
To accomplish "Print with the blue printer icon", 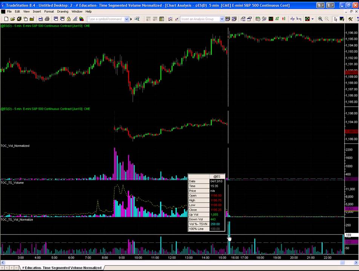I will tap(40, 19).
